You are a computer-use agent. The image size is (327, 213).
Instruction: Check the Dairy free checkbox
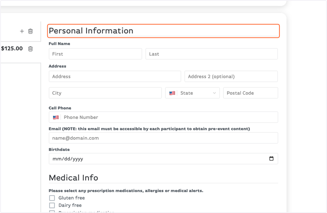(52, 205)
